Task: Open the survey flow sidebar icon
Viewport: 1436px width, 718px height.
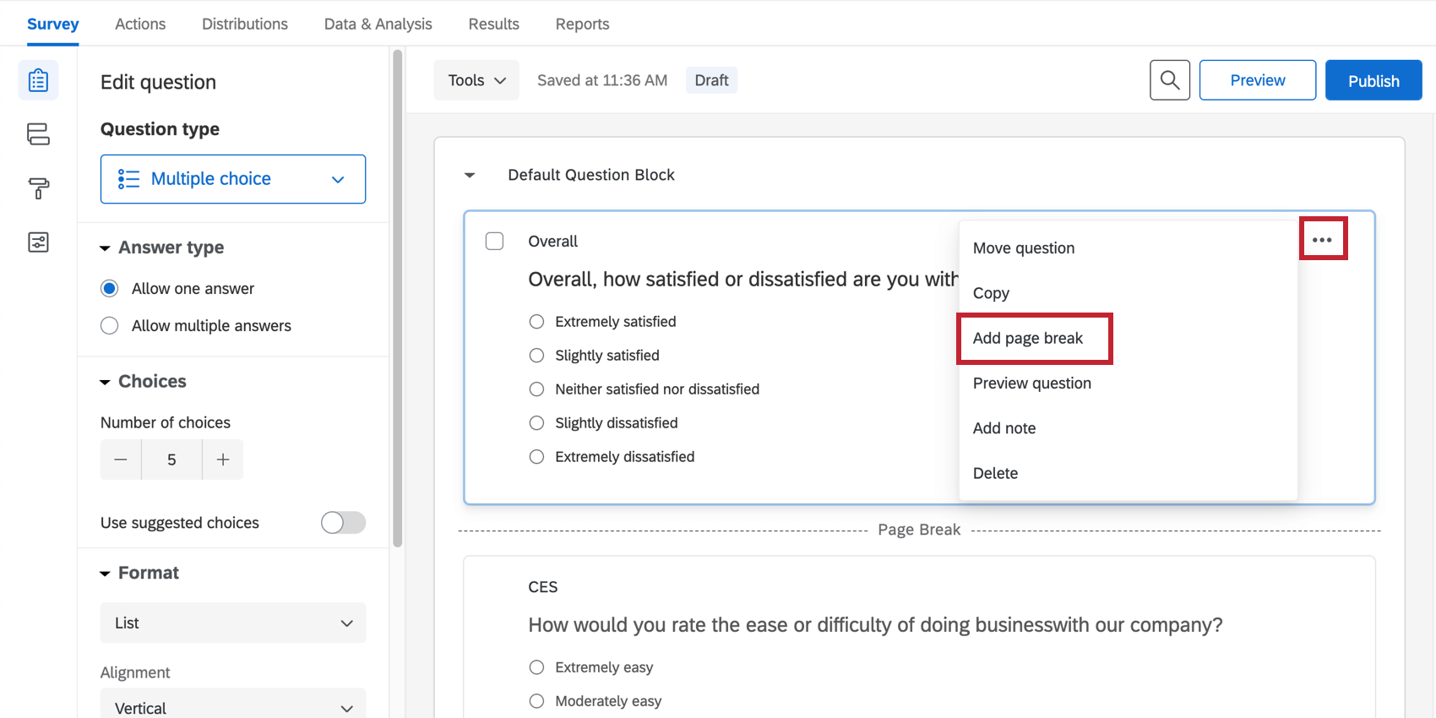Action: click(x=38, y=134)
